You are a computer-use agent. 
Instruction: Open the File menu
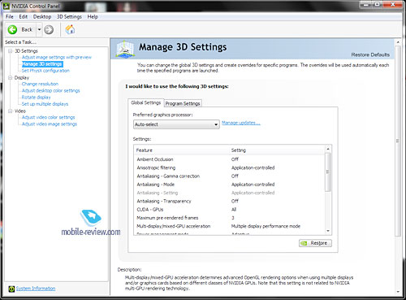click(x=10, y=17)
